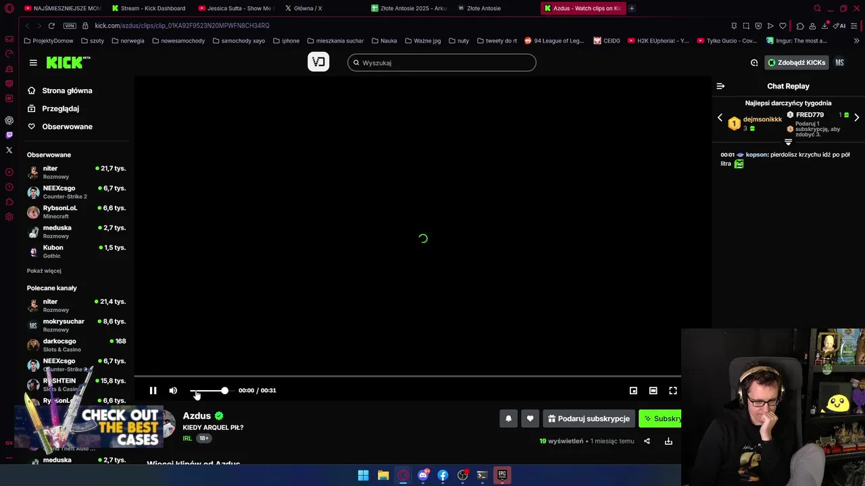The width and height of the screenshot is (865, 486).
Task: Enter fullscreen video mode
Action: coord(673,390)
